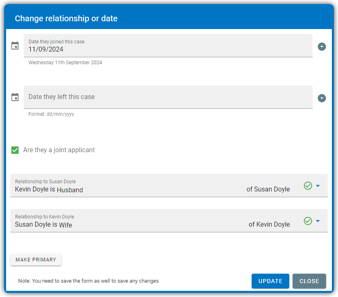Click green checkmark in Husband relationship row

(308, 186)
